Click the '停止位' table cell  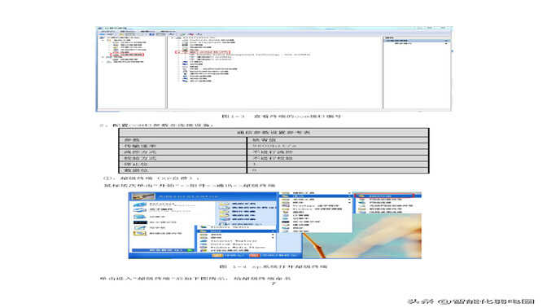[x=183, y=164]
